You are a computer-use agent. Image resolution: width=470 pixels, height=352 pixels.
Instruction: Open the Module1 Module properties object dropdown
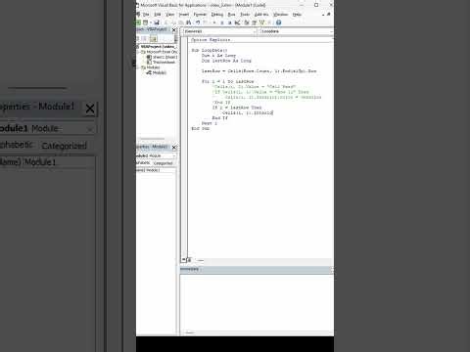tap(174, 155)
